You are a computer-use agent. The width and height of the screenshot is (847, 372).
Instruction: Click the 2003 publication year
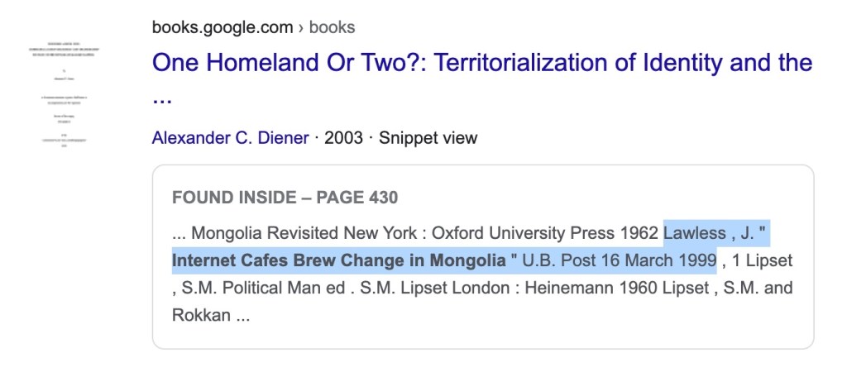(343, 137)
